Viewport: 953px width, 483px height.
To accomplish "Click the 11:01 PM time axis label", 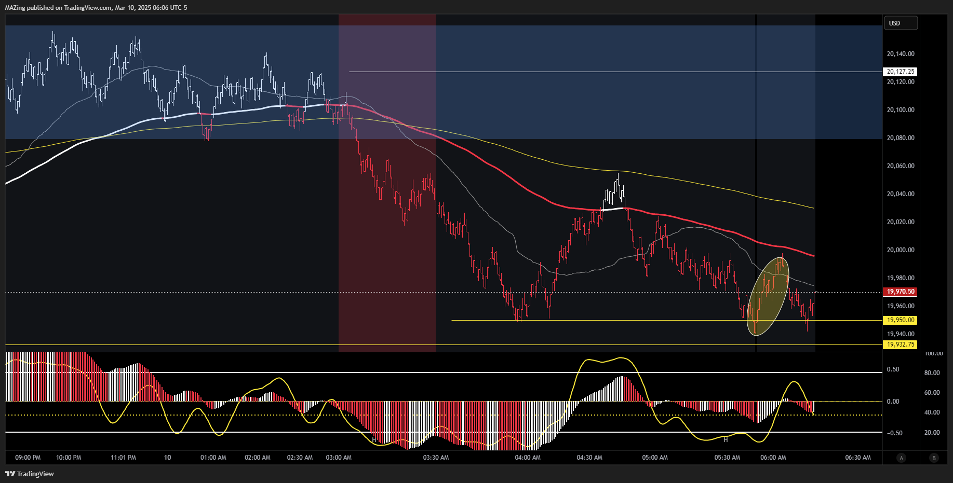I will coord(123,458).
